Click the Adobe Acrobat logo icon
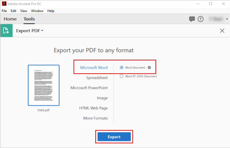 click(x=4, y=4)
